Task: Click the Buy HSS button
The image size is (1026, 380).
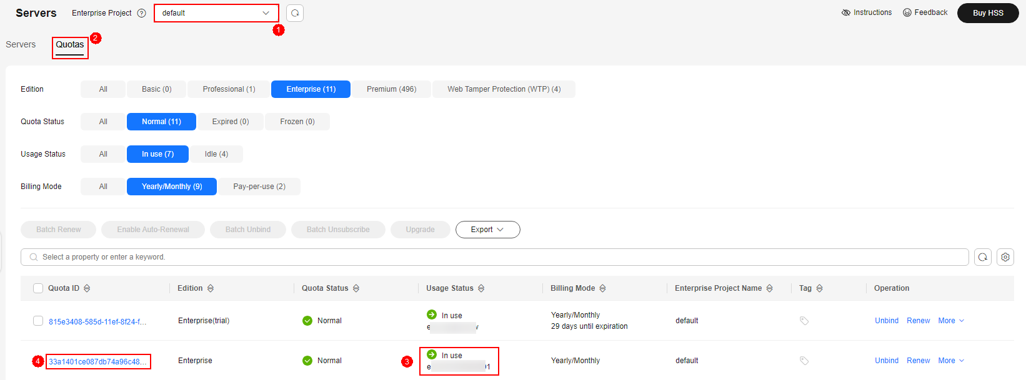Action: 987,13
